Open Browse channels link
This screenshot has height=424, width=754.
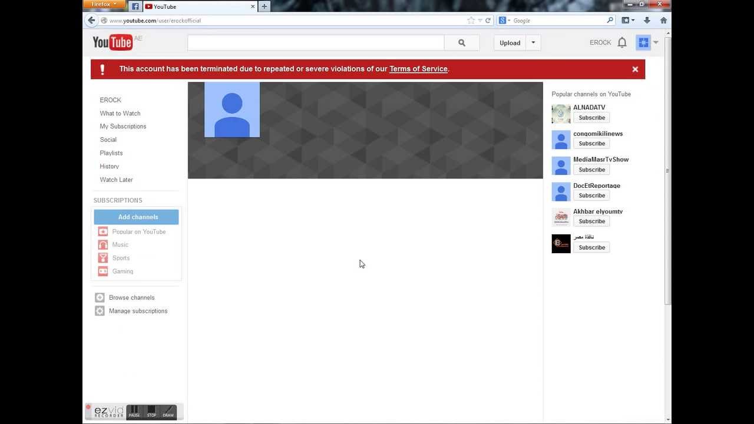tap(132, 297)
